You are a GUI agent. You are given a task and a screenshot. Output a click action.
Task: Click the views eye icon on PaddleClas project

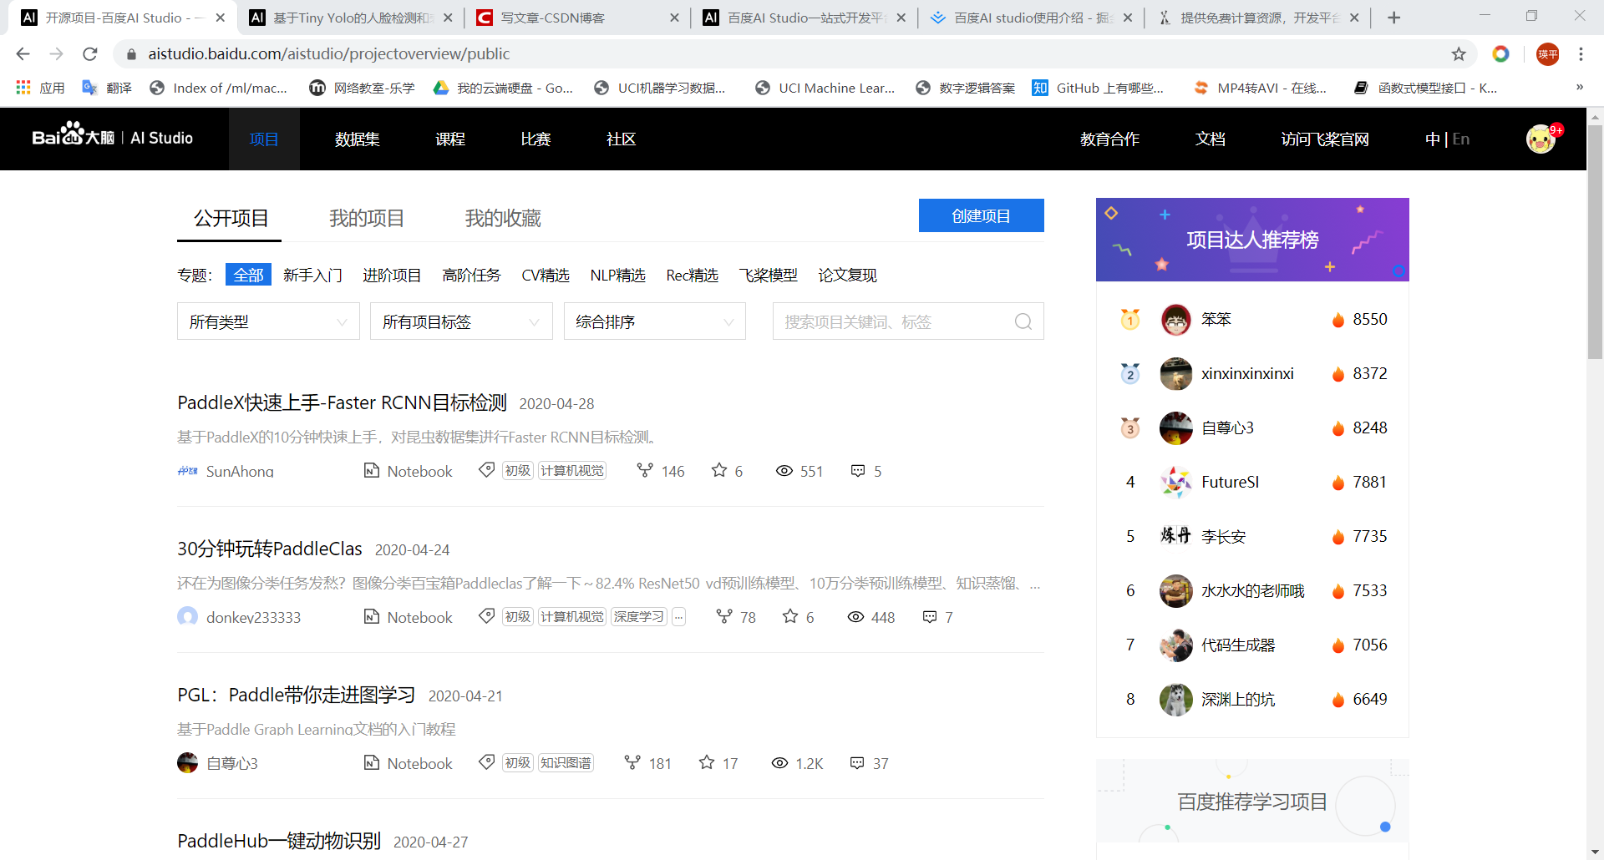tap(855, 617)
